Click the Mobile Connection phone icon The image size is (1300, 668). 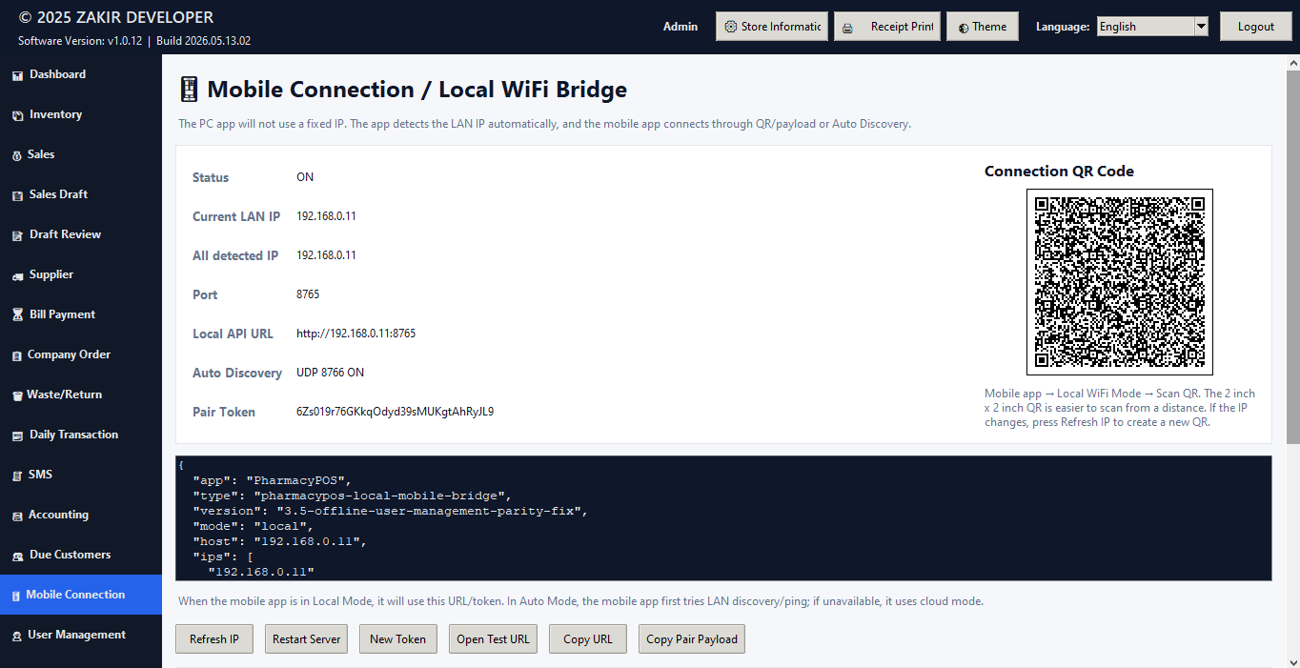(x=15, y=596)
